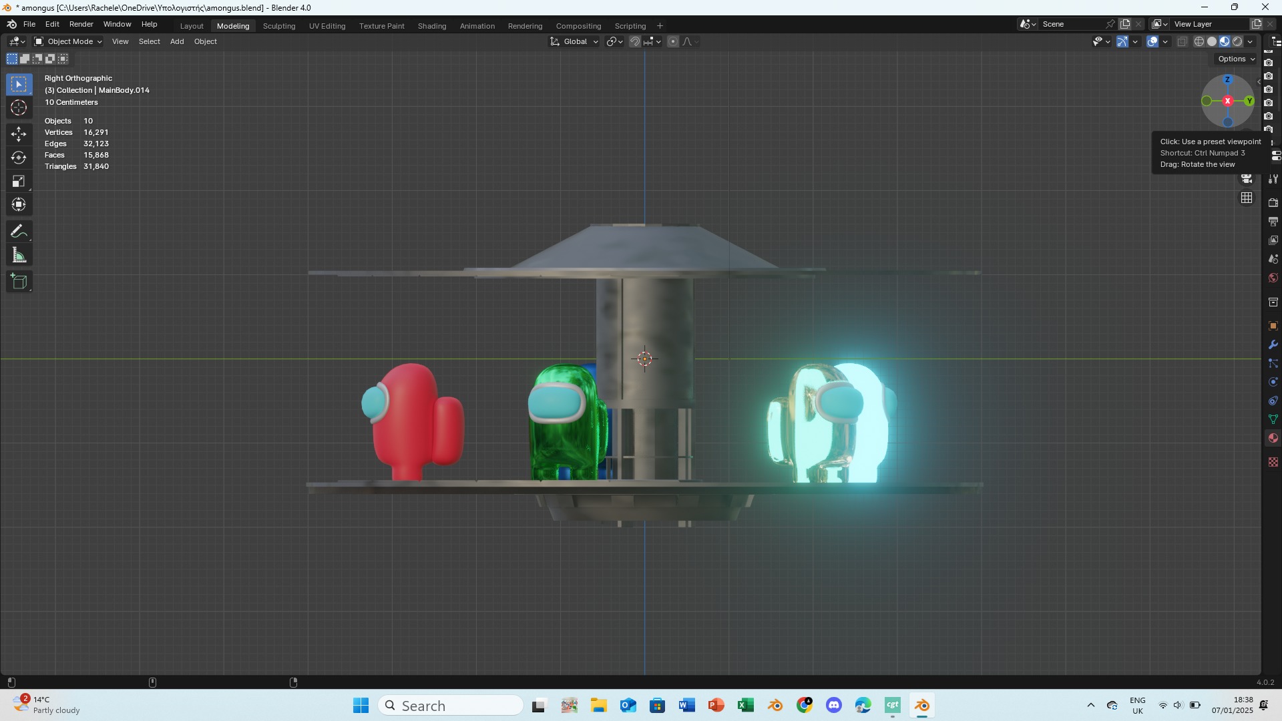Open the File menu
The width and height of the screenshot is (1282, 721).
(29, 24)
